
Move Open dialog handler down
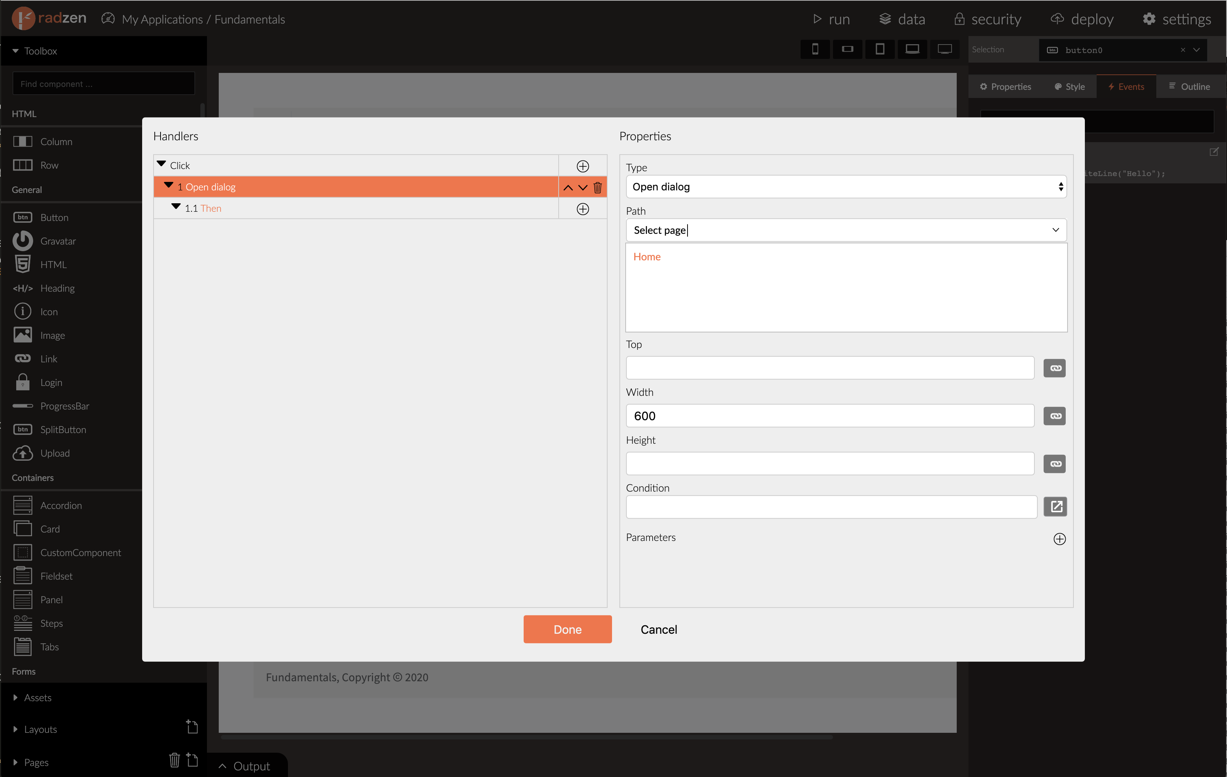click(x=583, y=187)
